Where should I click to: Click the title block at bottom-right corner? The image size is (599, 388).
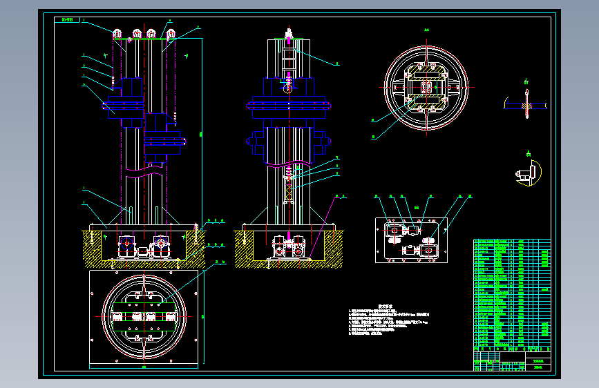512,361
